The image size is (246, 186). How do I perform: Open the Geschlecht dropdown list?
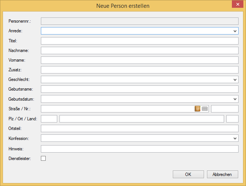pyautogui.click(x=140, y=79)
